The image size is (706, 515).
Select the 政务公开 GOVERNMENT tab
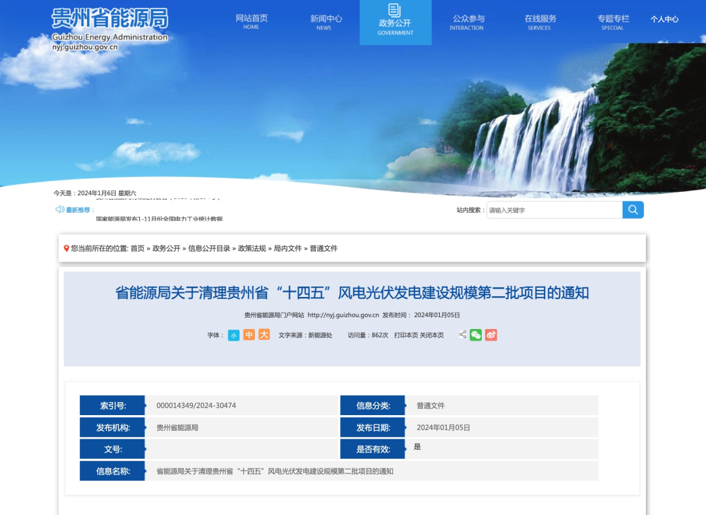pos(395,22)
